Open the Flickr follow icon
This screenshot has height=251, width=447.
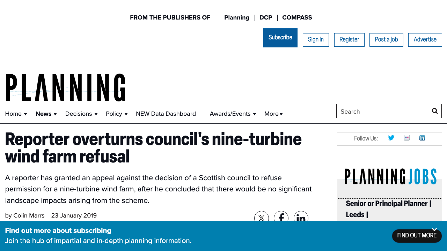407,138
